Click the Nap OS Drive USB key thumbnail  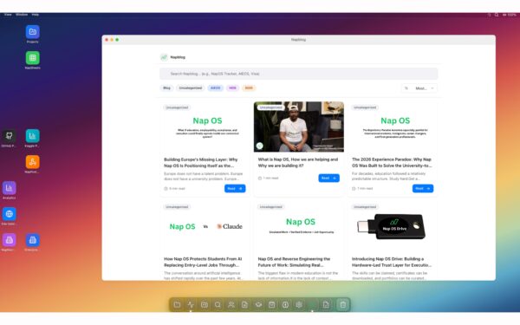[x=393, y=227]
